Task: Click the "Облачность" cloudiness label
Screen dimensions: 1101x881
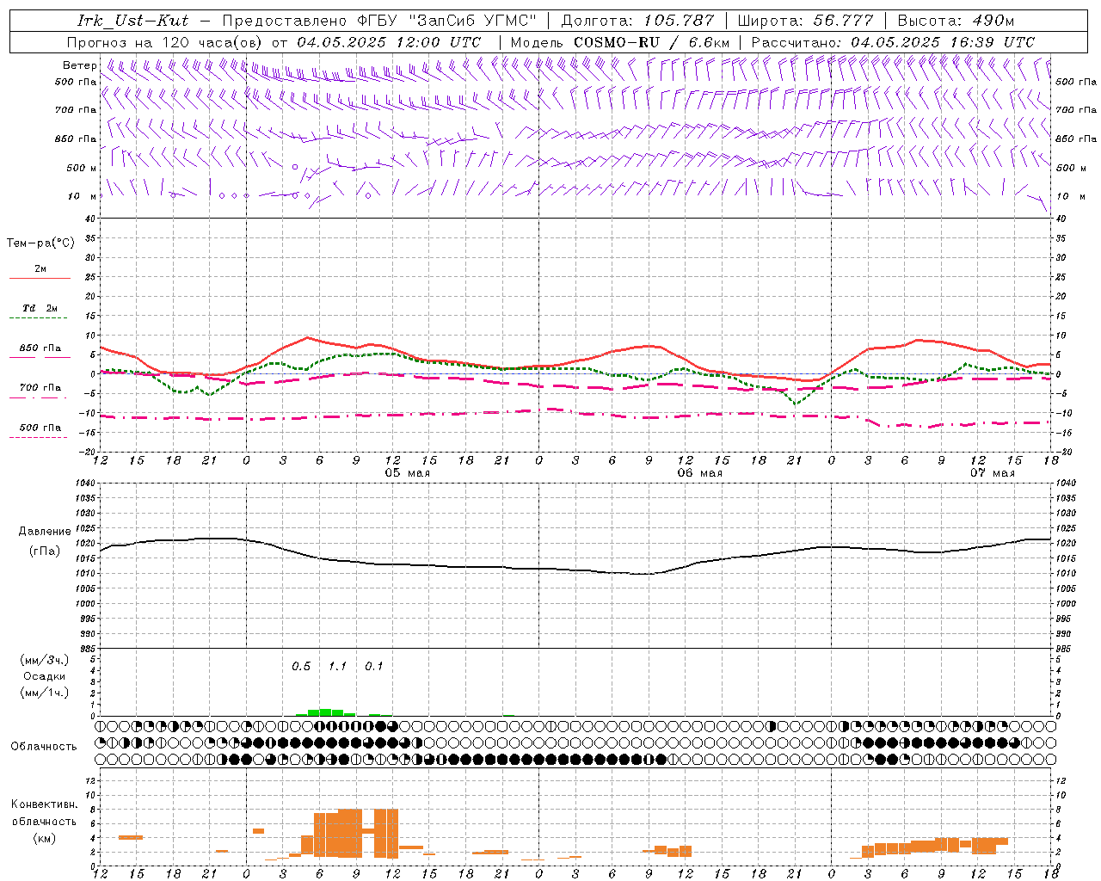Action: [x=44, y=747]
